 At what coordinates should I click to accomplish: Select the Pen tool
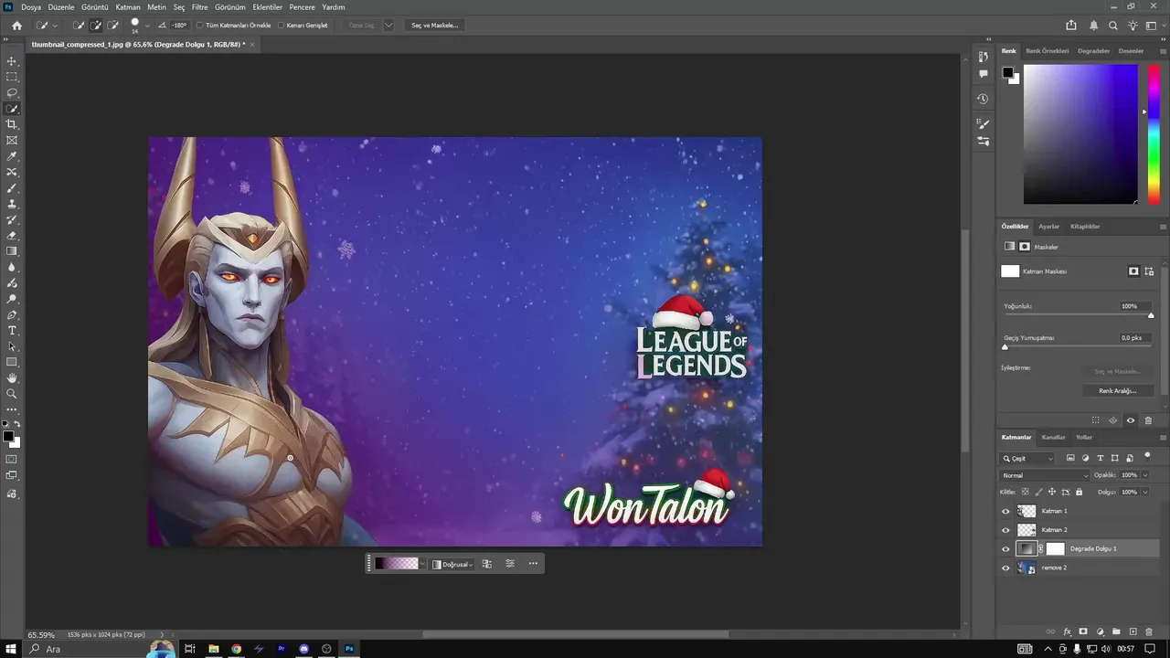12,314
